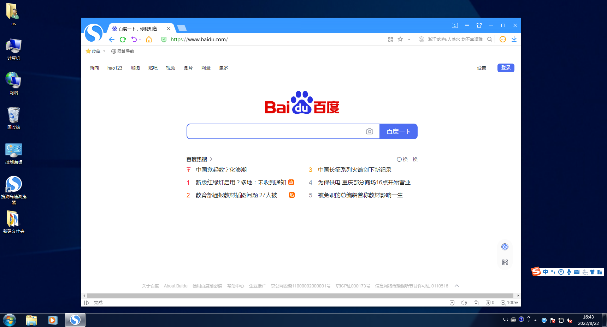Open the downloads arrow icon
The width and height of the screenshot is (607, 327).
pos(514,39)
